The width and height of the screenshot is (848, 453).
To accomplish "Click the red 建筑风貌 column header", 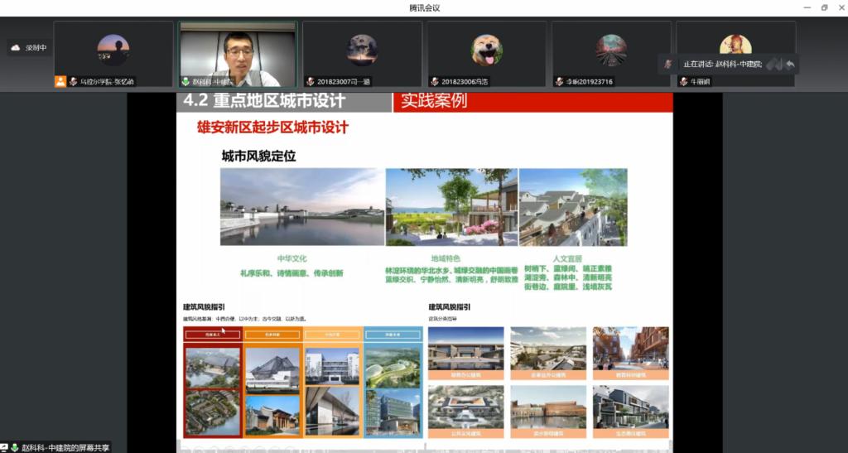I will click(x=213, y=335).
